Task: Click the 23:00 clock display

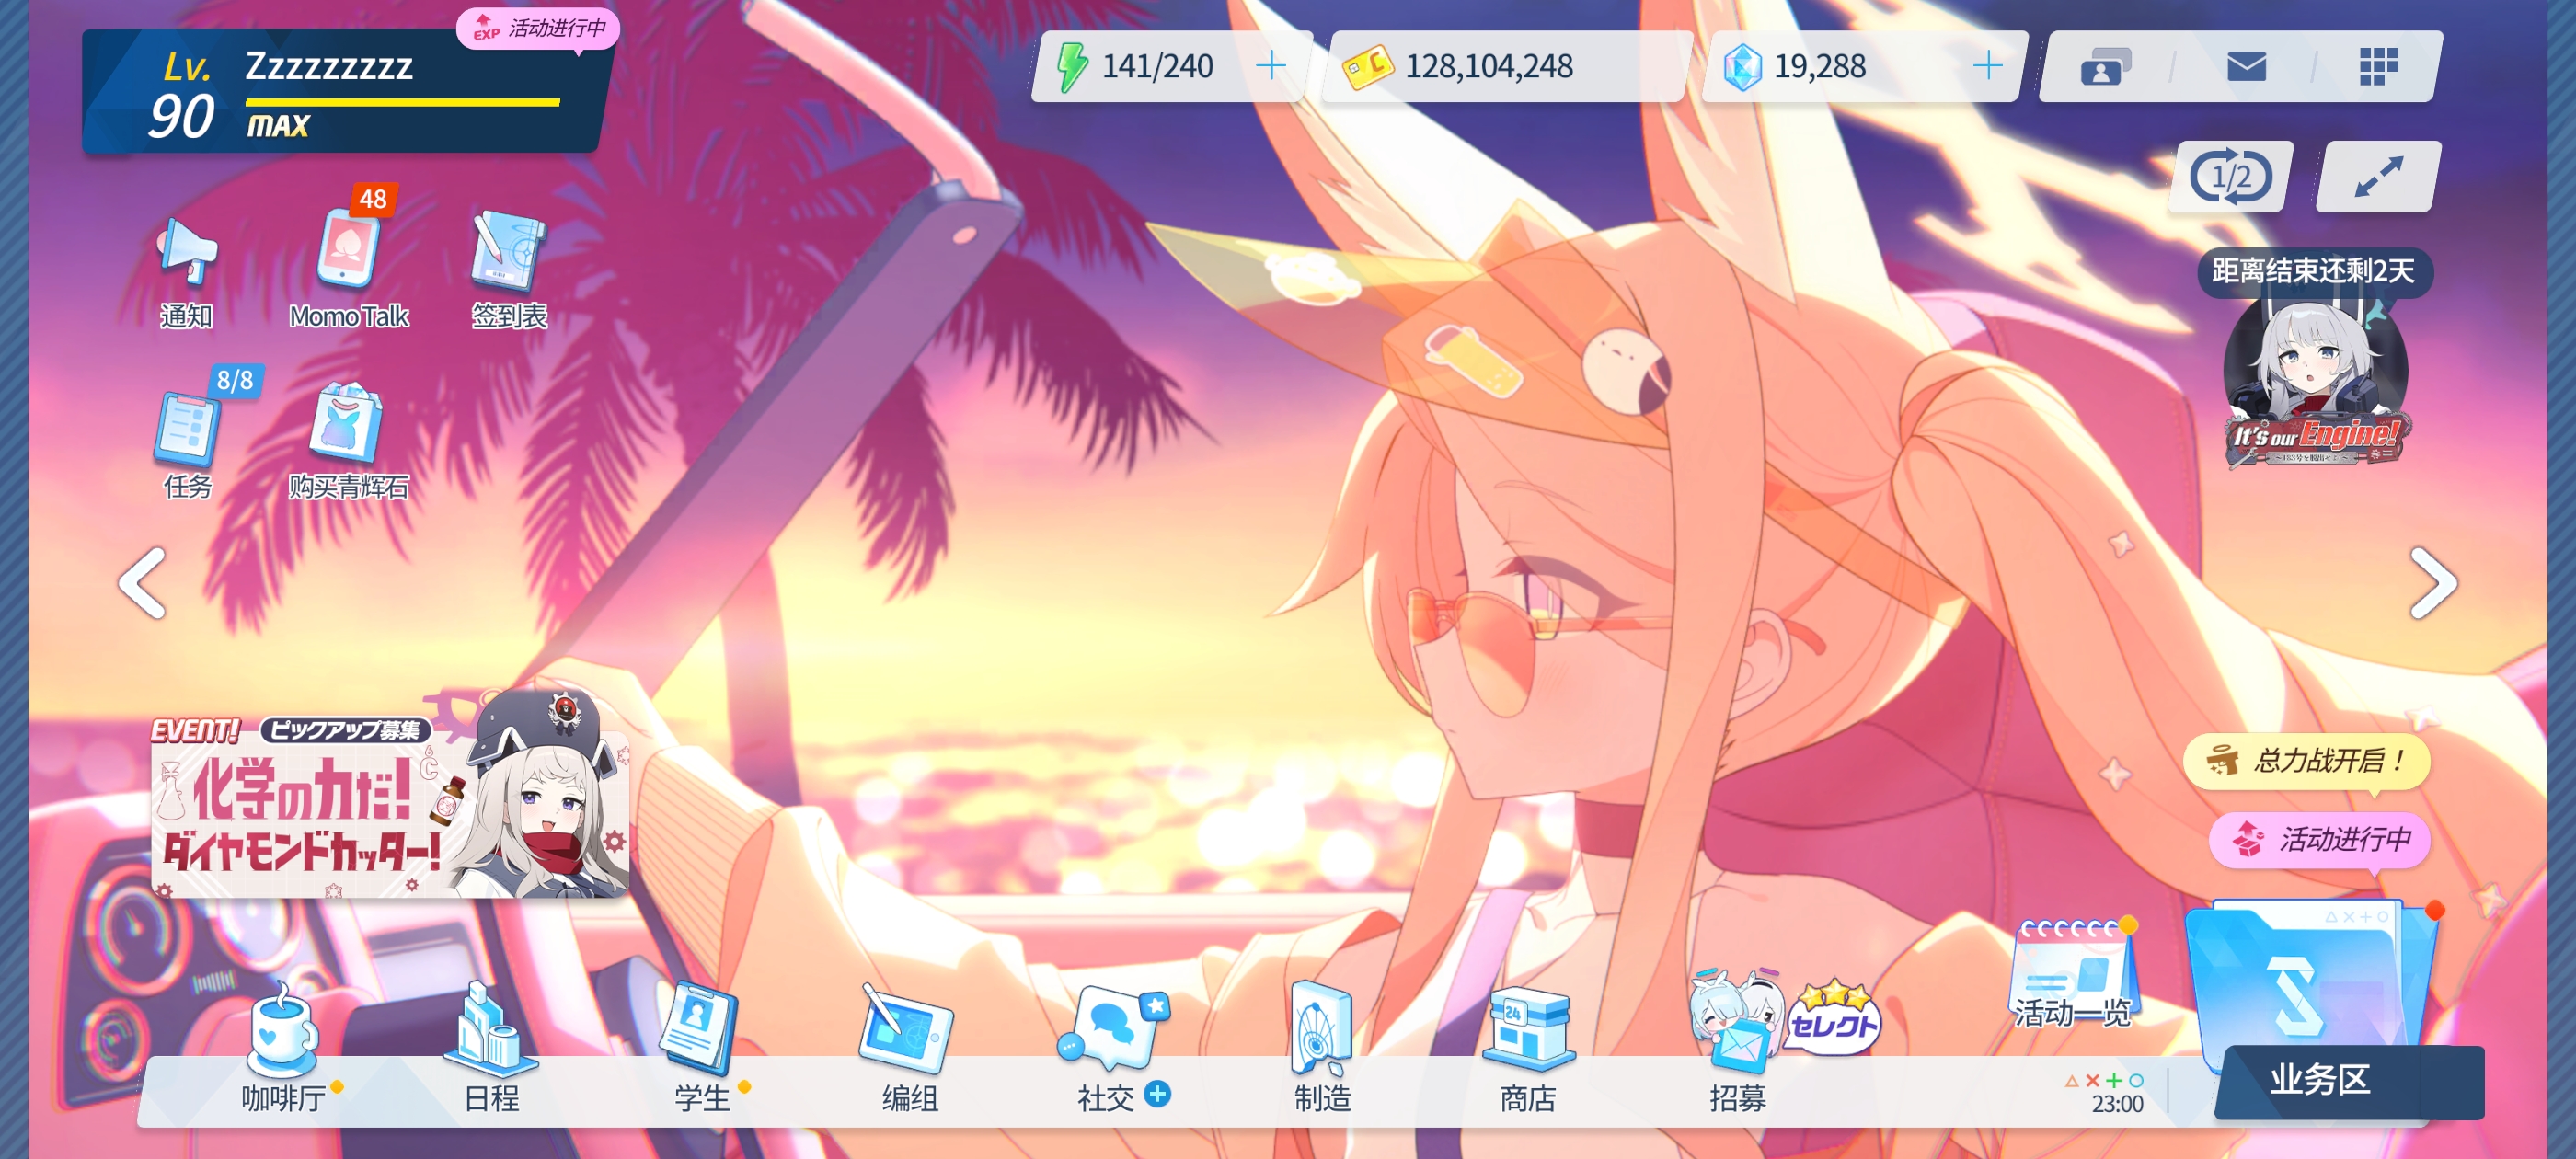Action: point(2117,1104)
